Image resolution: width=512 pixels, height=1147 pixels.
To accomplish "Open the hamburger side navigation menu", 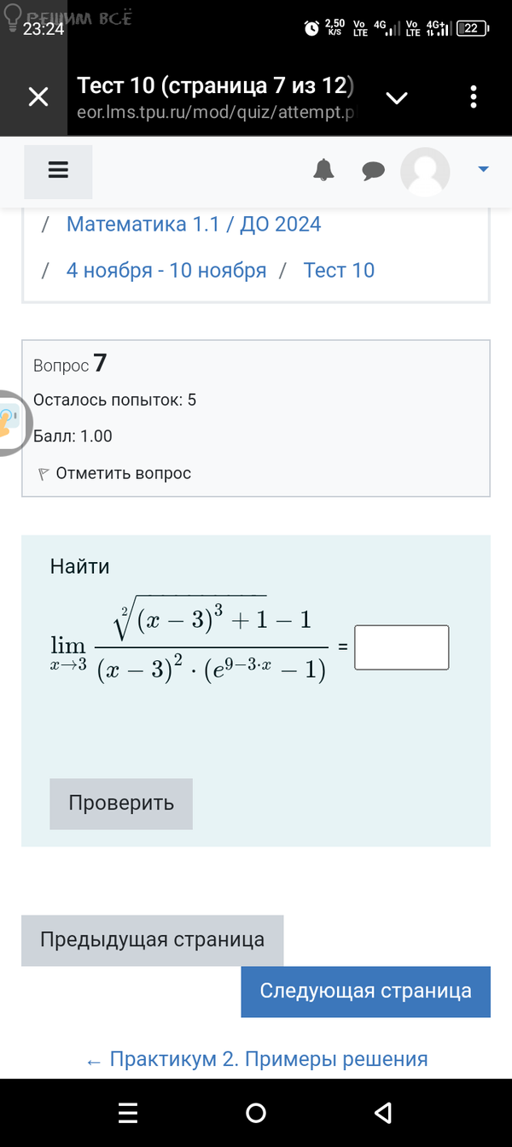I will [x=58, y=171].
